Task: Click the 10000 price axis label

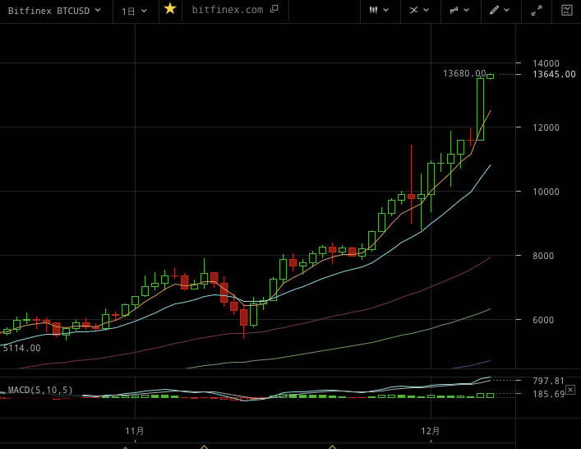Action: point(546,192)
